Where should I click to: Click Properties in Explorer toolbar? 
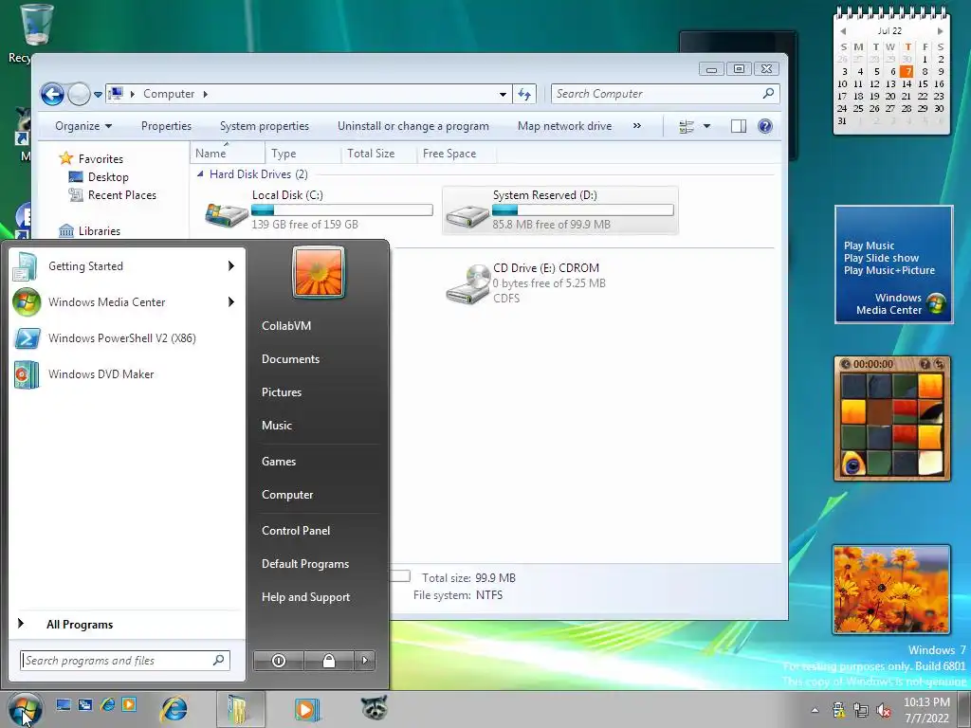(167, 126)
